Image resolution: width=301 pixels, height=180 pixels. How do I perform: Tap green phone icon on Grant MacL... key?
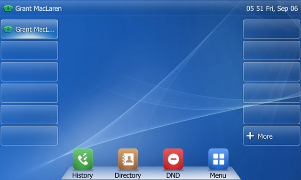tap(8, 29)
